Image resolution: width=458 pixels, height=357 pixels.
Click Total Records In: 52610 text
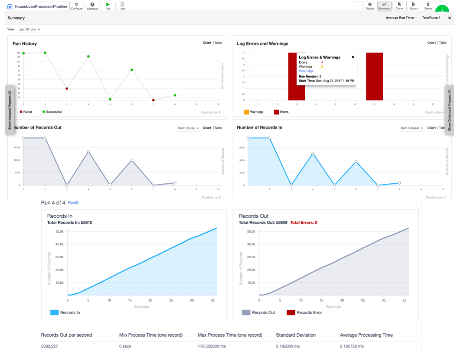[69, 223]
